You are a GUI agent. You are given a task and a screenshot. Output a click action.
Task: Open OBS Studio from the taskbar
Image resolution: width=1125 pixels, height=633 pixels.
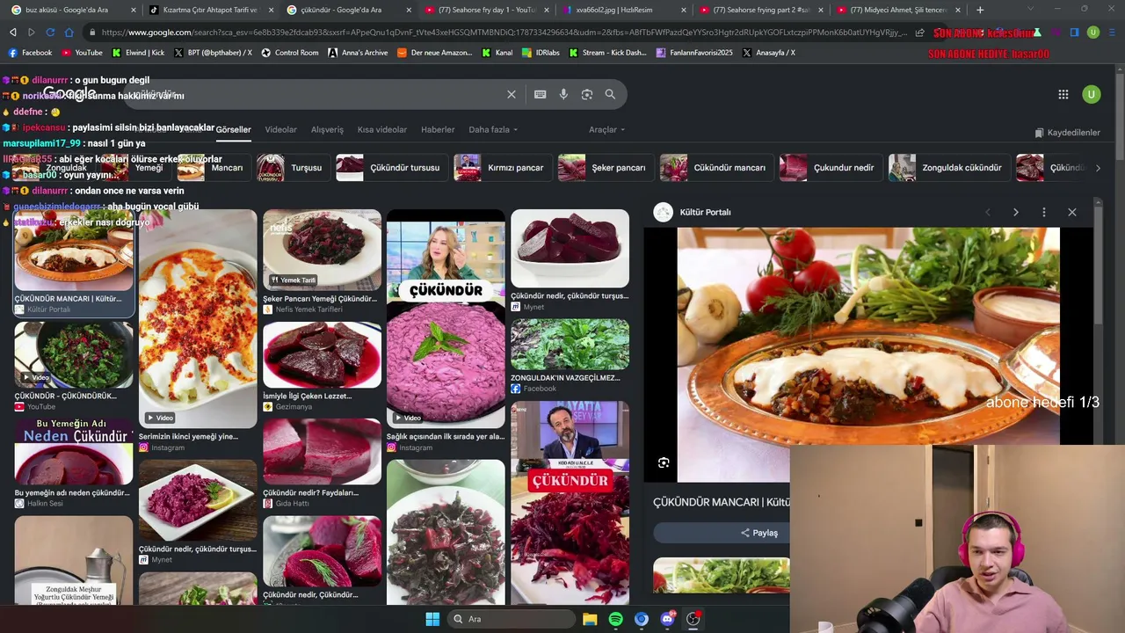tap(693, 619)
